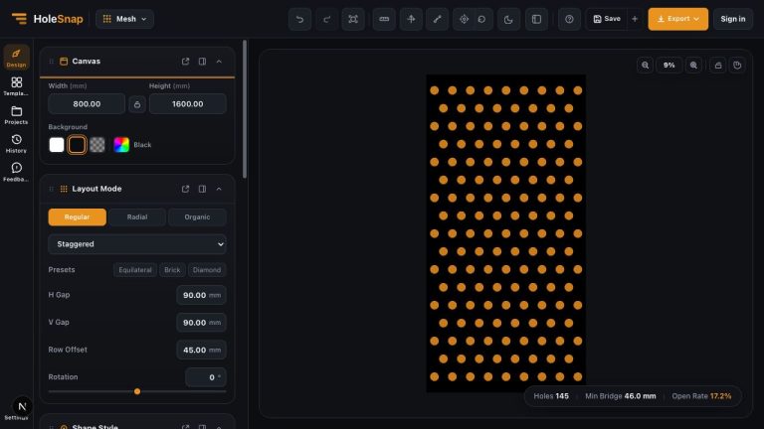Open the Templates sidebar tab
This screenshot has width=764, height=429.
17,86
